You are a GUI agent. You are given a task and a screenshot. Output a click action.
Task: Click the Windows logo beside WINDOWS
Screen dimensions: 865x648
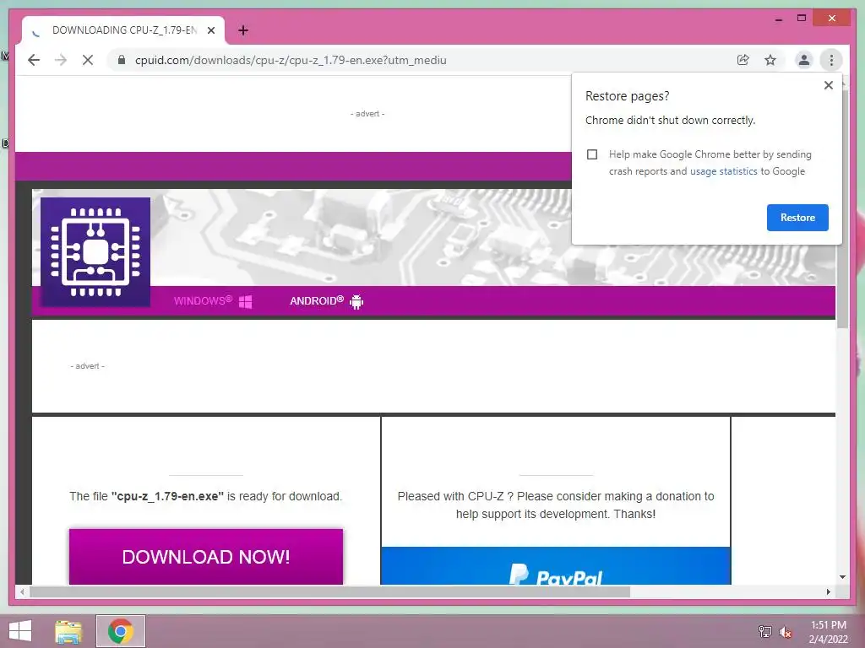246,301
